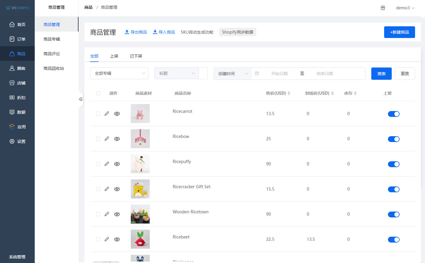The image size is (425, 263).
Task: Collapse the submenu with the fold icon
Action: click(81, 99)
